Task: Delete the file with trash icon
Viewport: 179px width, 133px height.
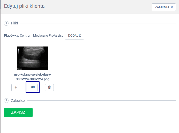Action: pos(49,88)
